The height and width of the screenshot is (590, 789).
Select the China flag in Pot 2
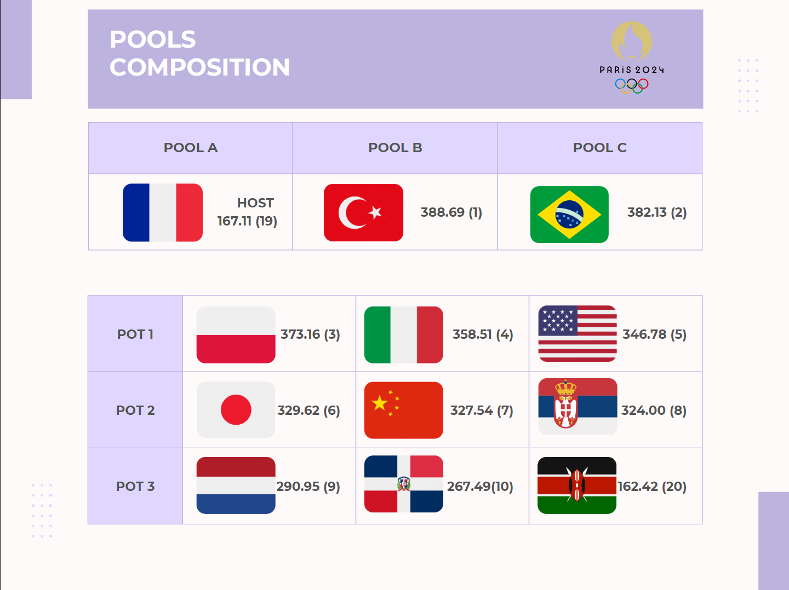[x=403, y=410]
